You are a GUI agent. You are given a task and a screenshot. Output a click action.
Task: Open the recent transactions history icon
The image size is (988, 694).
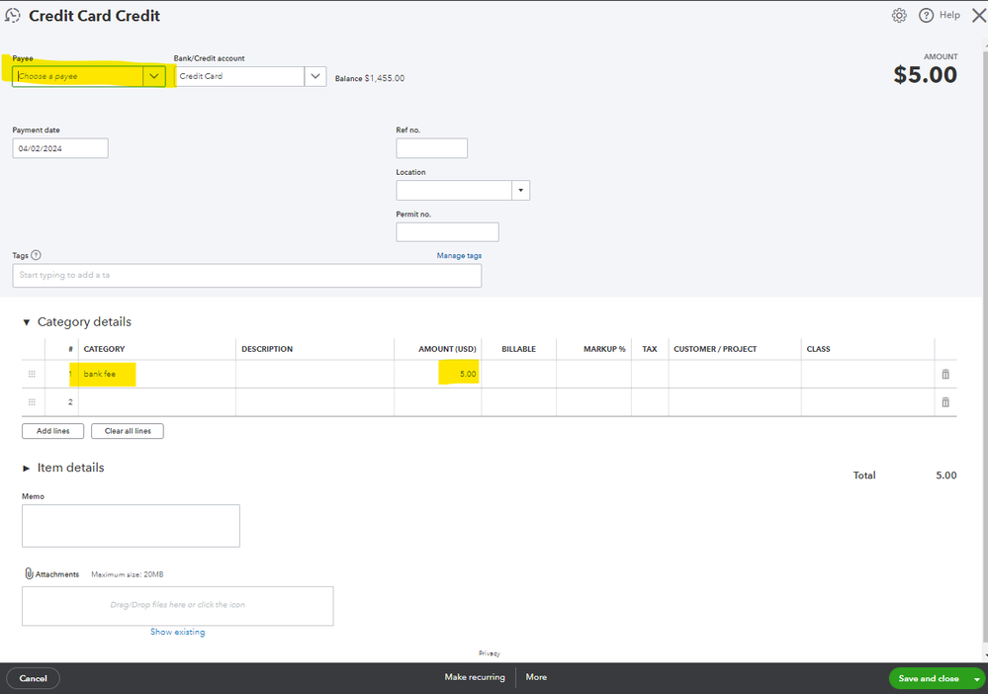(13, 15)
